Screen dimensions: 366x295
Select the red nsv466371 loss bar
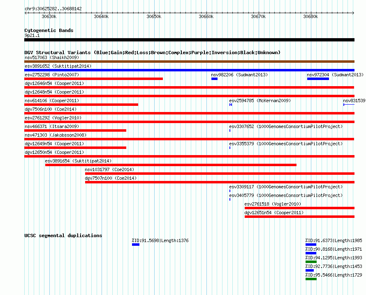pos(75,130)
